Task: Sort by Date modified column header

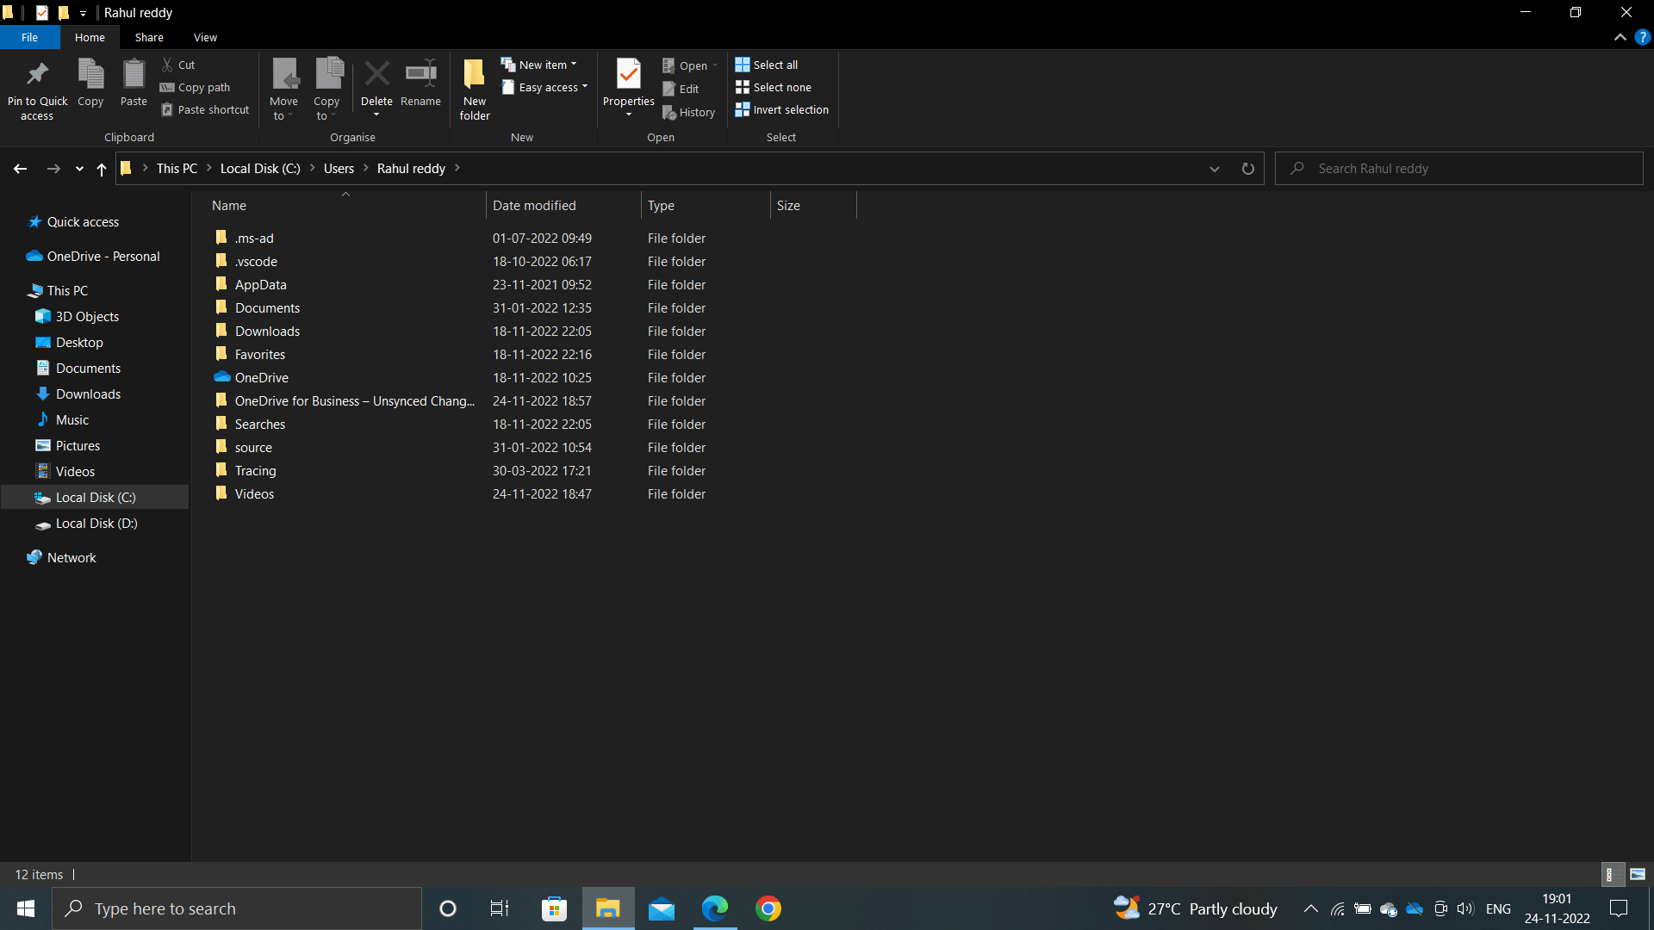Action: (x=563, y=206)
